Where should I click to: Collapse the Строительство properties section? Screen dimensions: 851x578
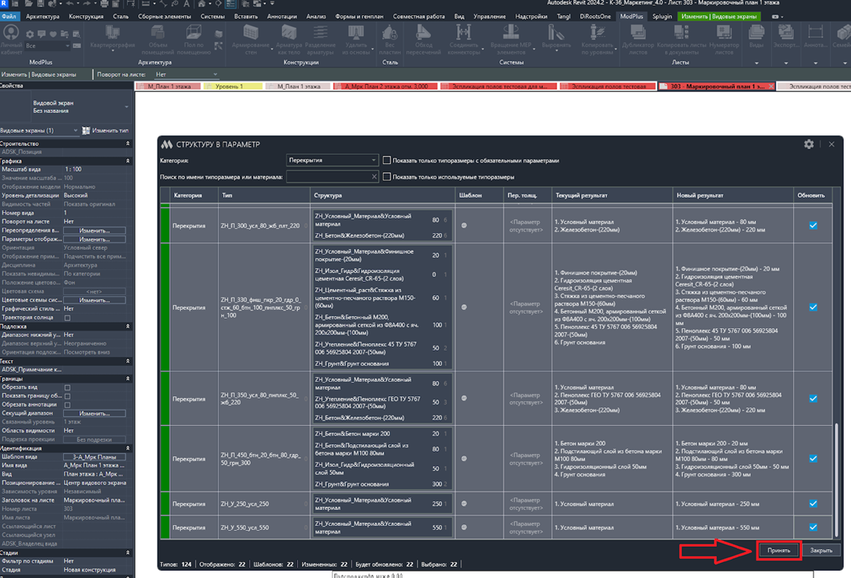click(x=127, y=143)
